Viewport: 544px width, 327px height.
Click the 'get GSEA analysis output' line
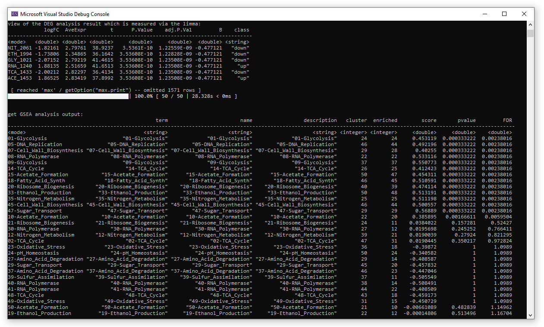45,114
